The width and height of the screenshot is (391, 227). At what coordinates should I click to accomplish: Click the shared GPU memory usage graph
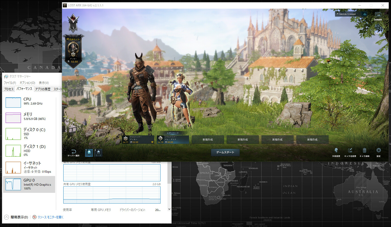[x=112, y=195]
